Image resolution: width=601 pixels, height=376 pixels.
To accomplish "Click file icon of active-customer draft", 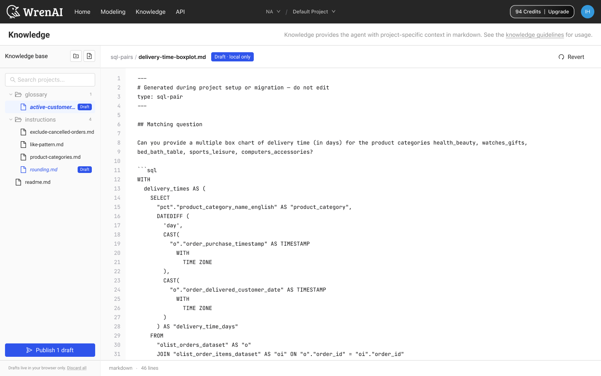I will coord(23,107).
